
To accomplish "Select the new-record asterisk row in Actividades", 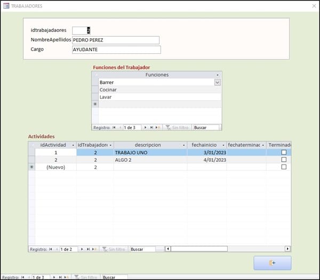I will tap(31, 167).
